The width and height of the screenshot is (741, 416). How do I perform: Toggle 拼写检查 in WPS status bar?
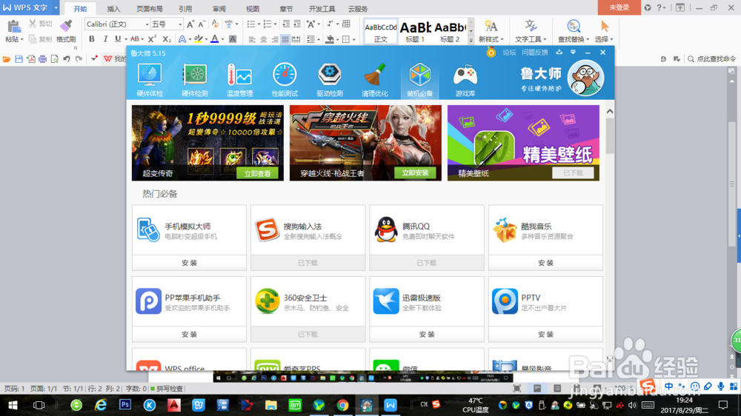167,389
